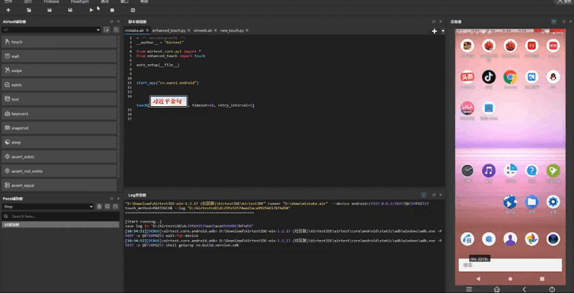Click the Poco lock icon

pos(99,207)
